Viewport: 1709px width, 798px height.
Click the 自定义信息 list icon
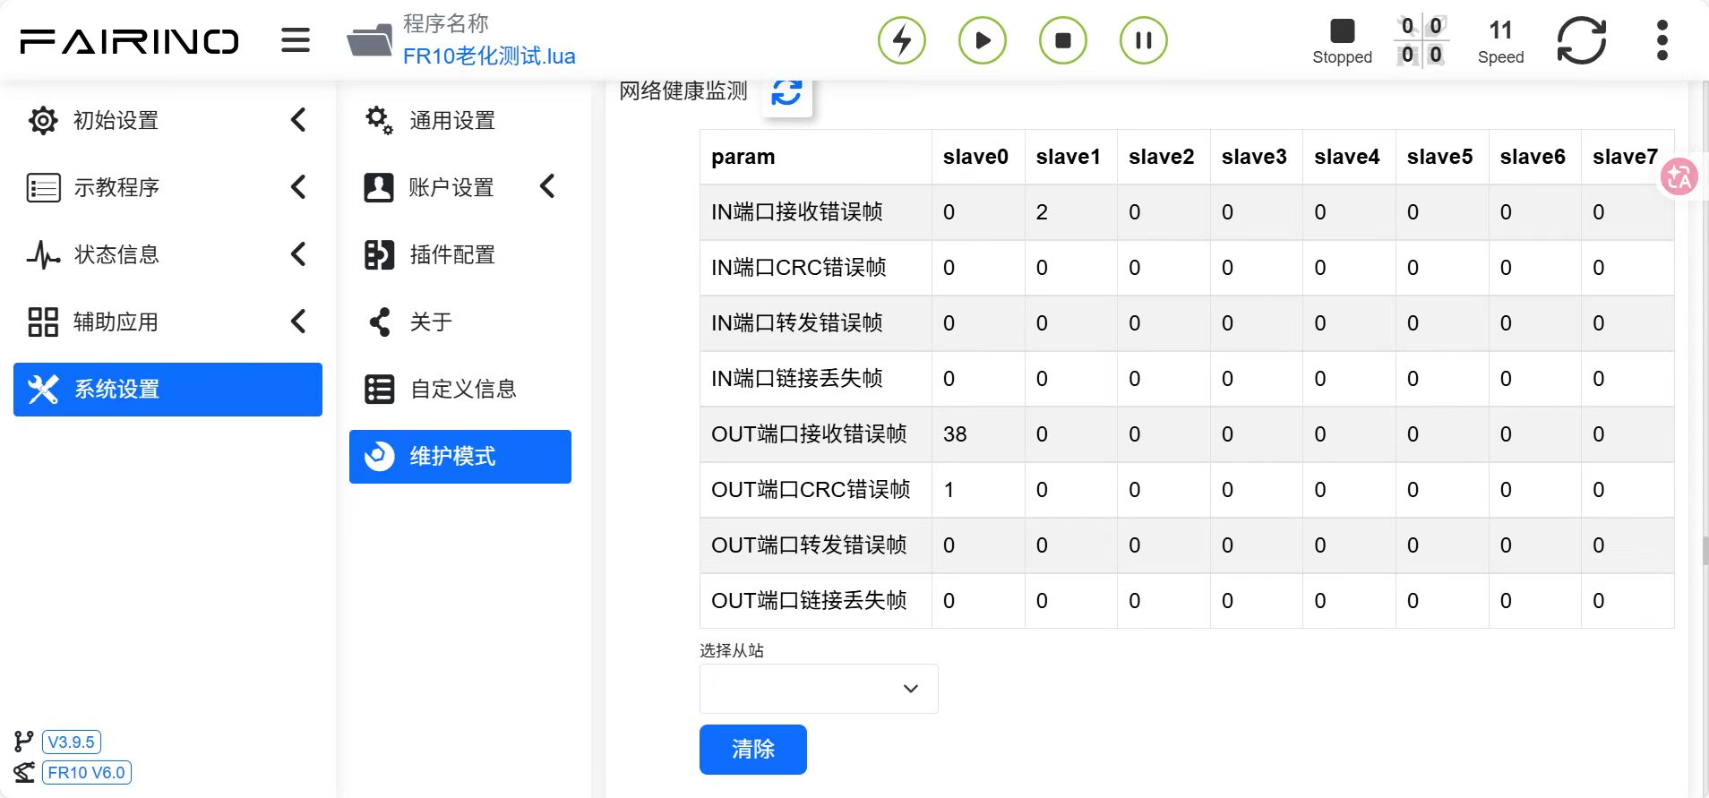click(379, 389)
